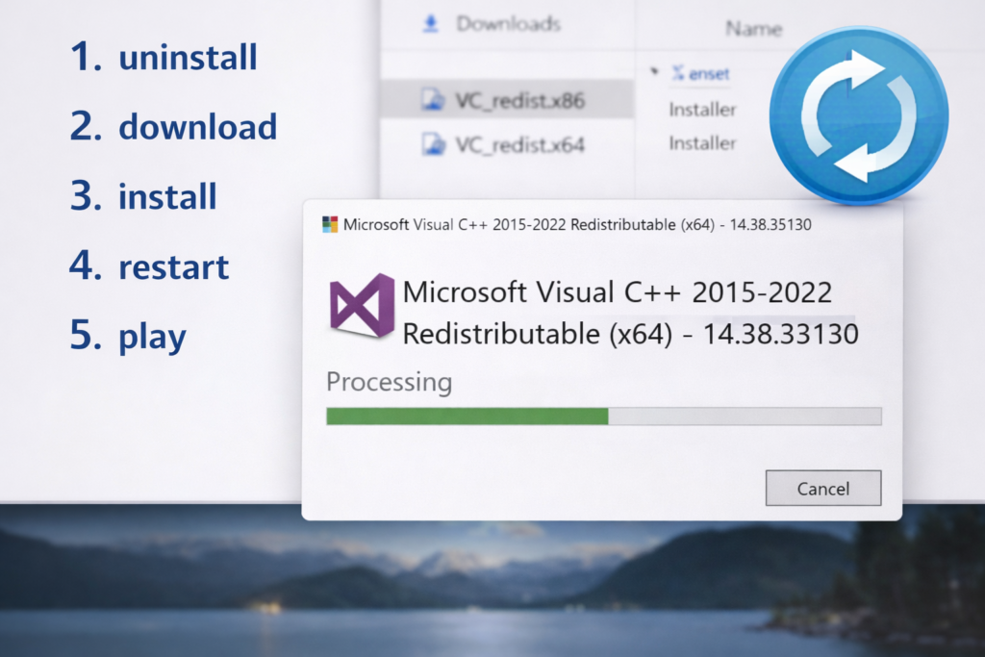Click the Installer entry beside VC_redist.x64

tap(702, 143)
